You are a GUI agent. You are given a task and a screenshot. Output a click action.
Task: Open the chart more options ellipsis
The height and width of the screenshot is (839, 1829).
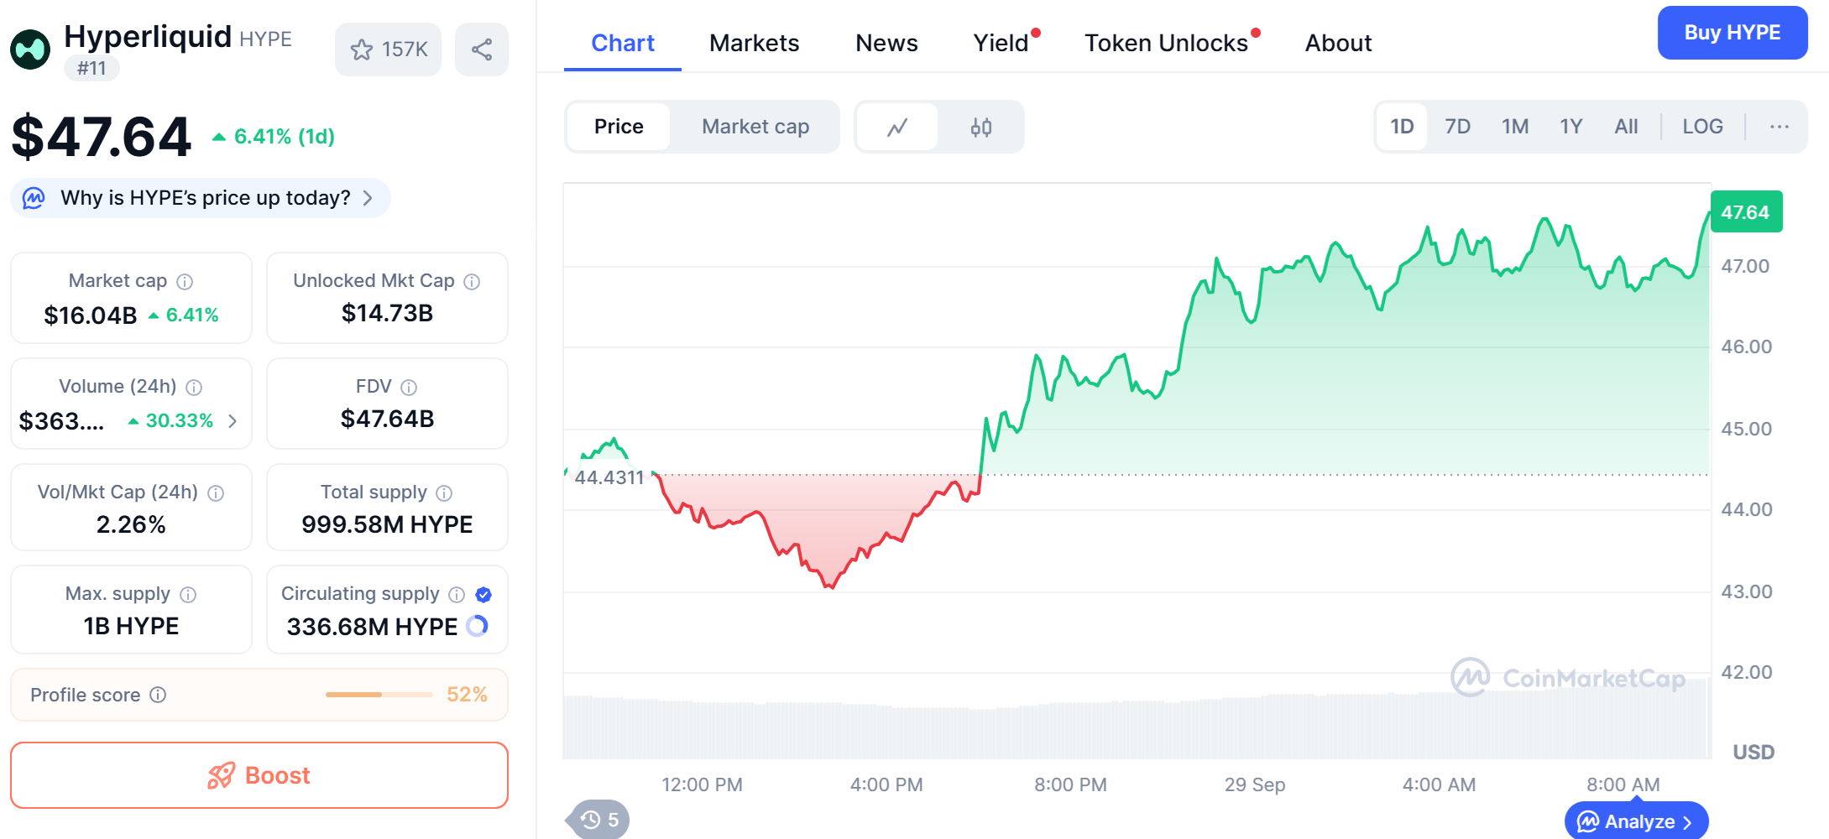pyautogui.click(x=1779, y=127)
